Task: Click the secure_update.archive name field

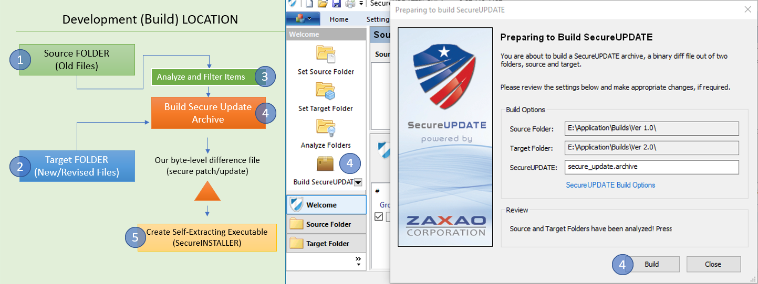Action: 651,167
